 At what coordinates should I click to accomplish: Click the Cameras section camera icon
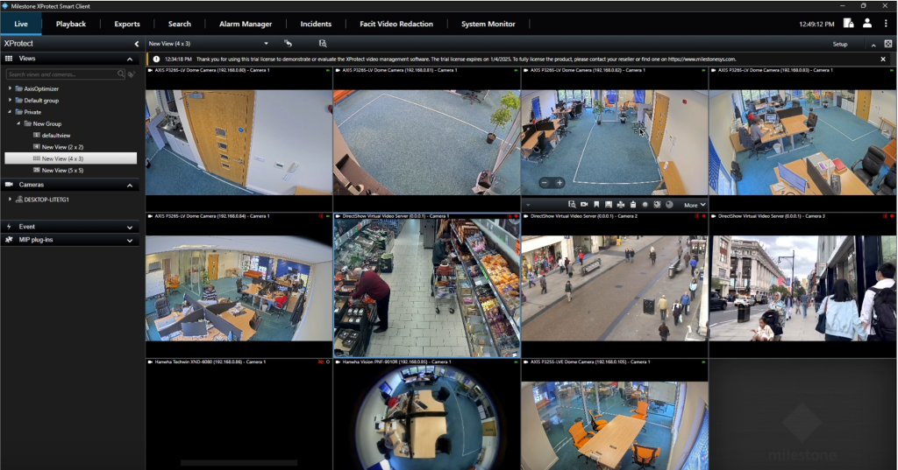(9, 185)
